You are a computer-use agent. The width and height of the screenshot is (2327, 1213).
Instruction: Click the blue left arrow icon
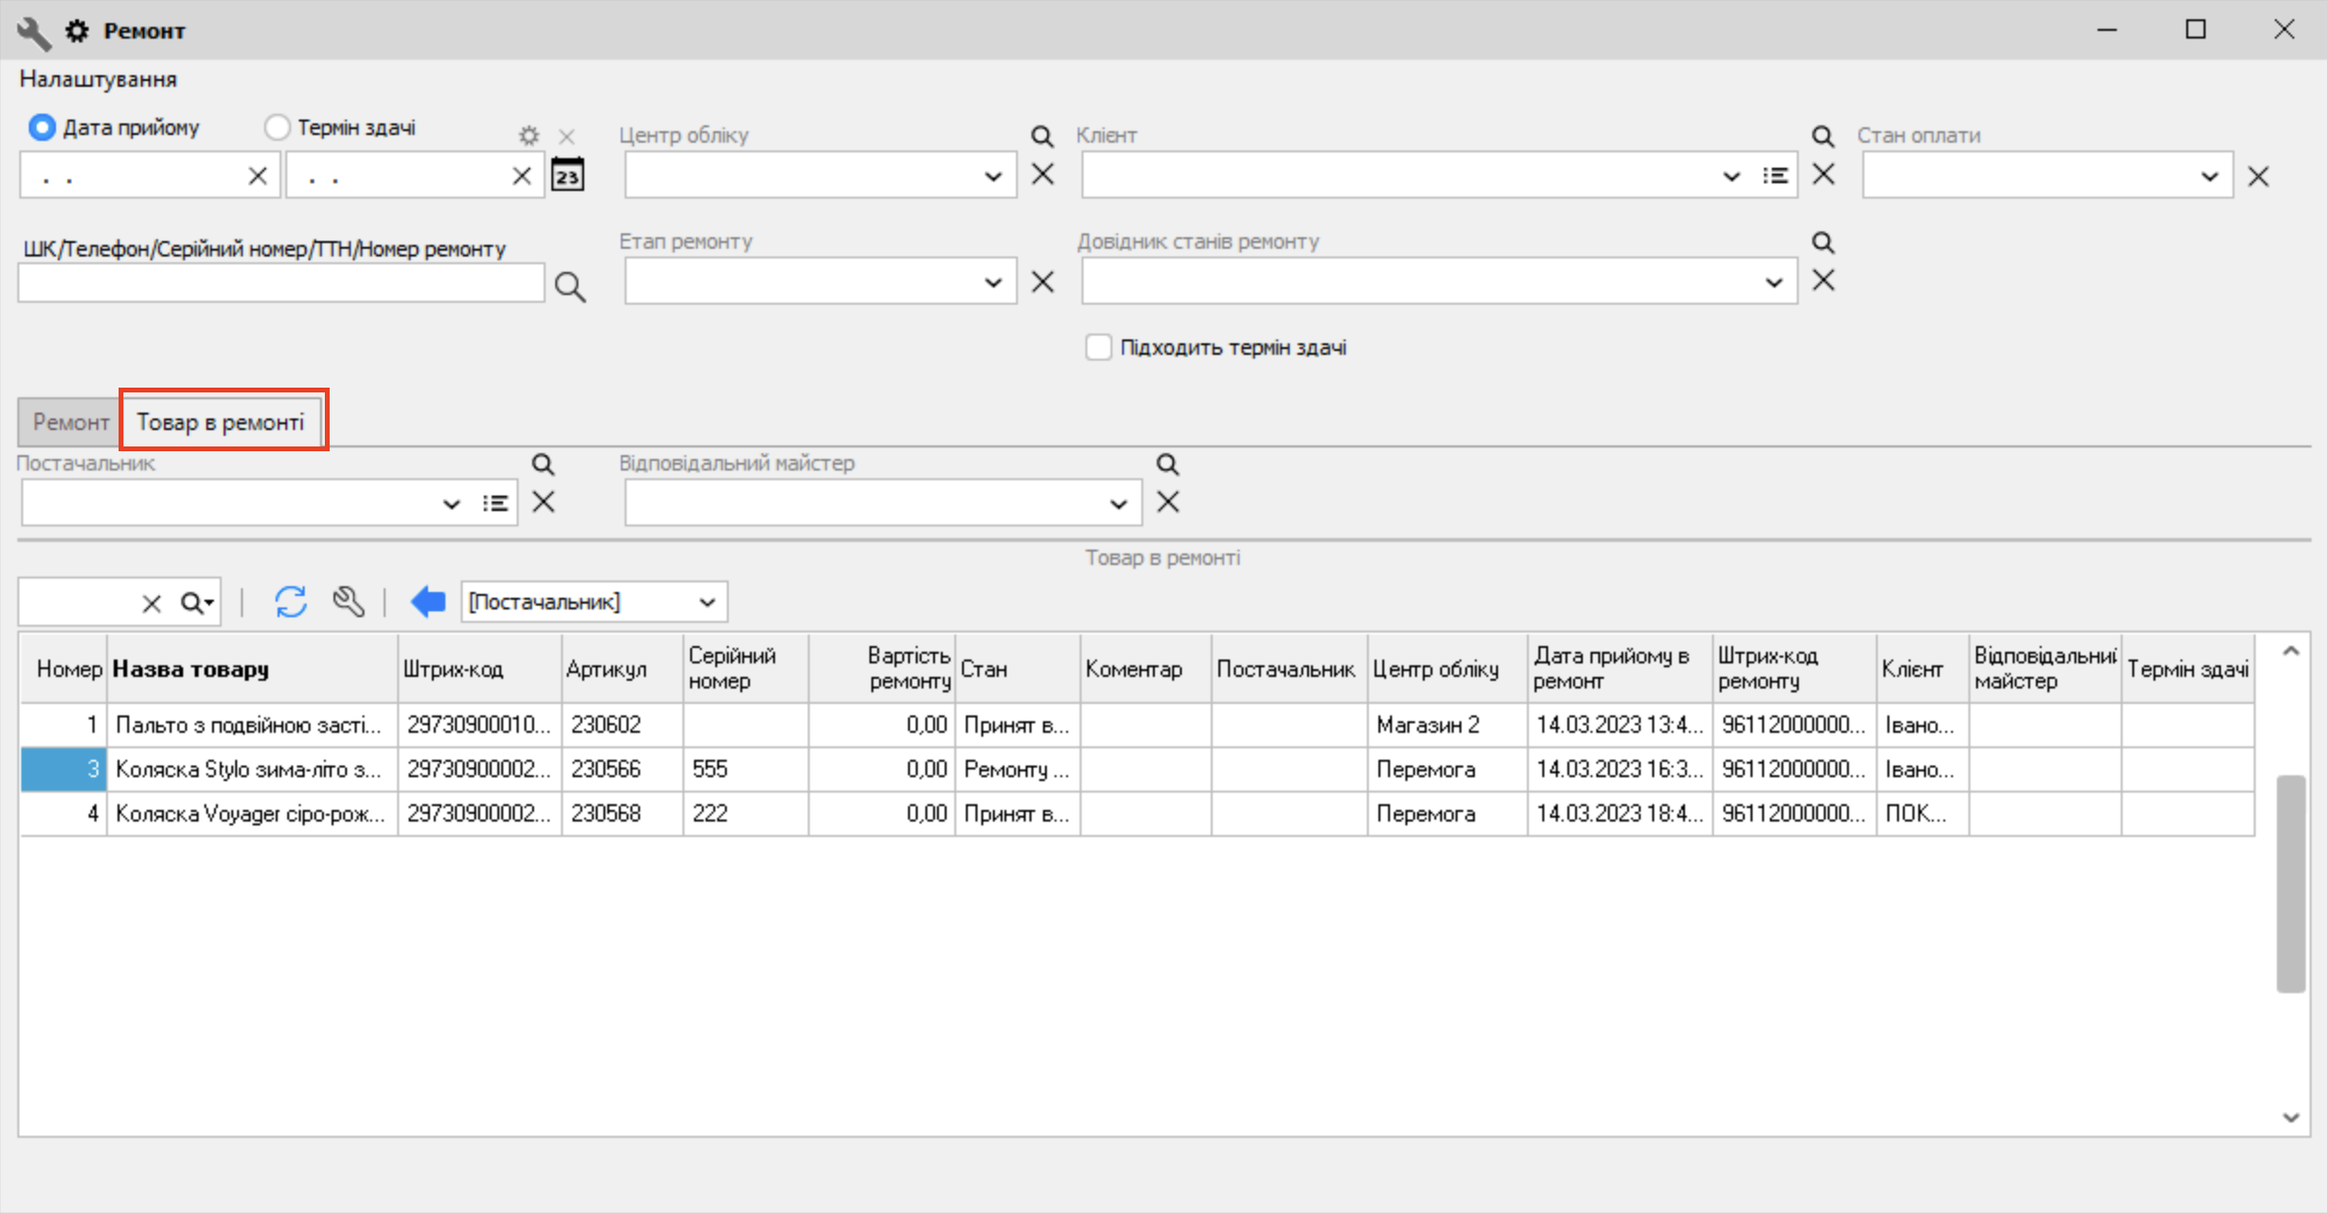pos(428,602)
